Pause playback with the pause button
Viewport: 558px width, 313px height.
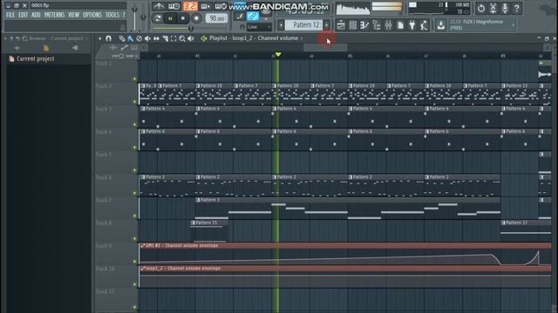[x=170, y=18]
